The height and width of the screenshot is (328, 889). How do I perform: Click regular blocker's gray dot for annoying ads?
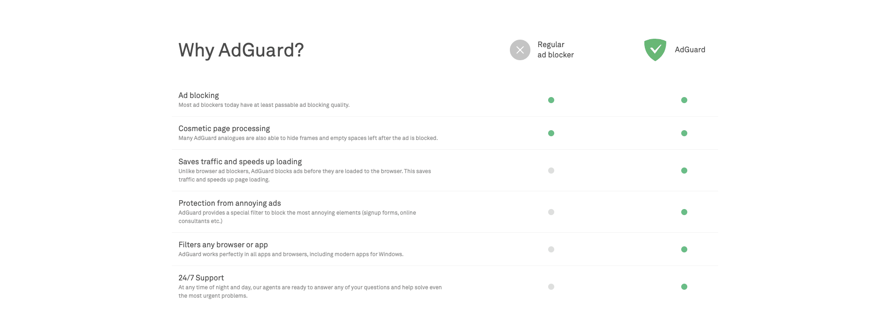tap(551, 212)
